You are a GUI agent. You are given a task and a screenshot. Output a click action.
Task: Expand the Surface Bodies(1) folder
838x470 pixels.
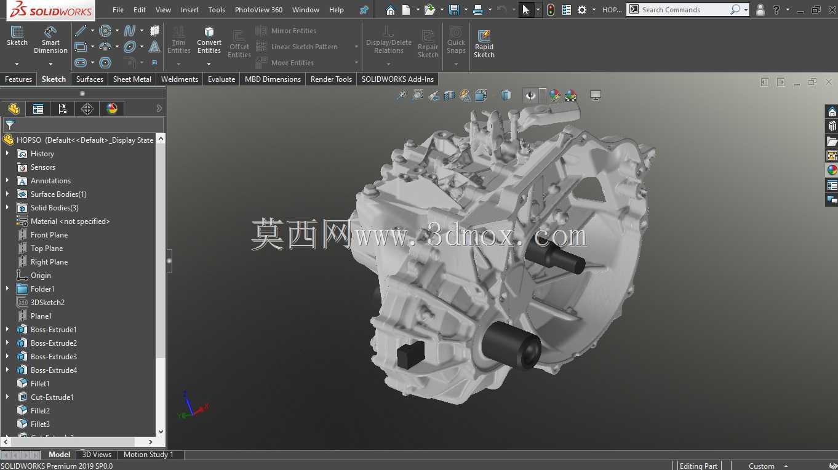(x=7, y=194)
